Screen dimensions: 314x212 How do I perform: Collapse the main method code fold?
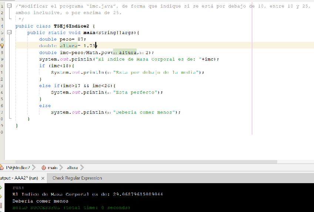(x=9, y=33)
